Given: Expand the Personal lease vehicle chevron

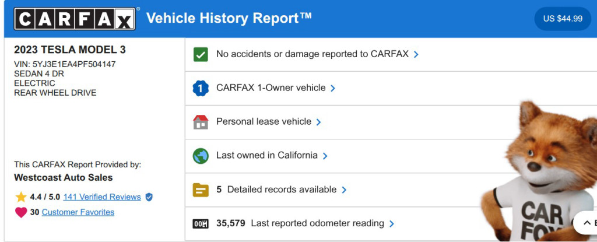Looking at the screenshot, I should click(319, 122).
